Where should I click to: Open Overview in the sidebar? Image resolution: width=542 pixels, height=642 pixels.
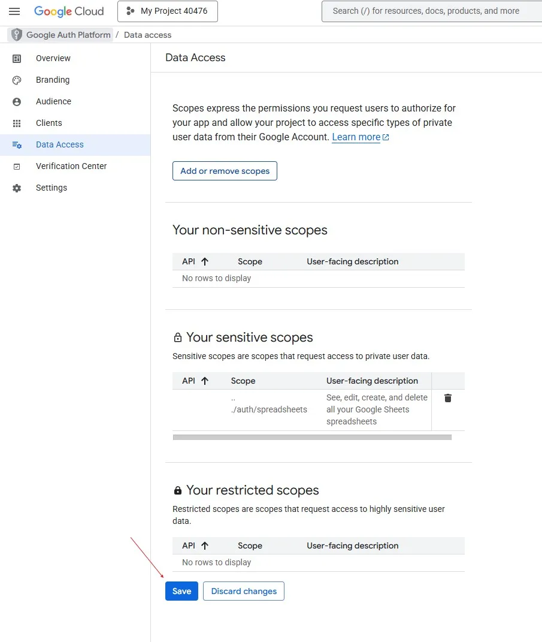tap(53, 58)
